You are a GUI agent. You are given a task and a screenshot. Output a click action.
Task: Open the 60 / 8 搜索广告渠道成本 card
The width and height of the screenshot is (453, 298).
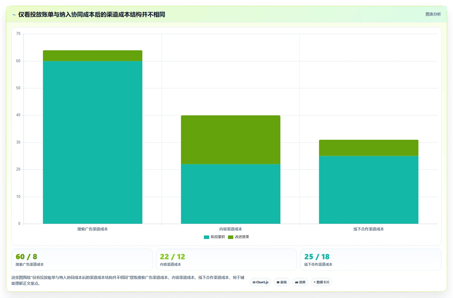82,260
